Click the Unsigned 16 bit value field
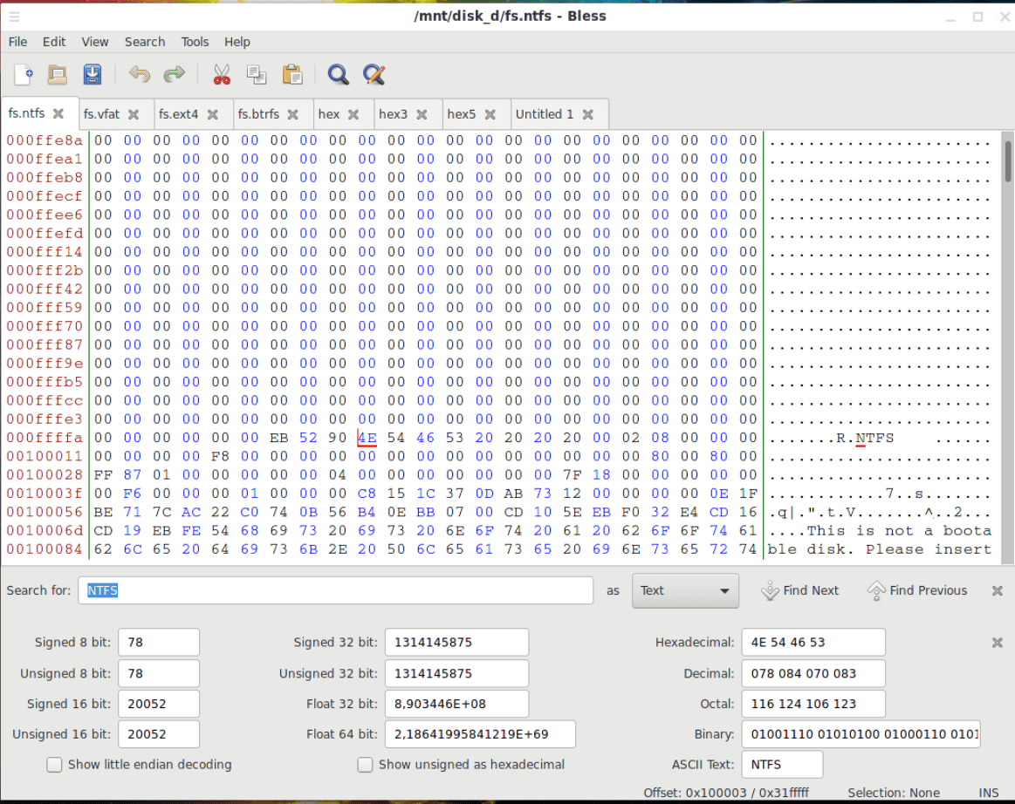The width and height of the screenshot is (1015, 804). click(x=159, y=734)
